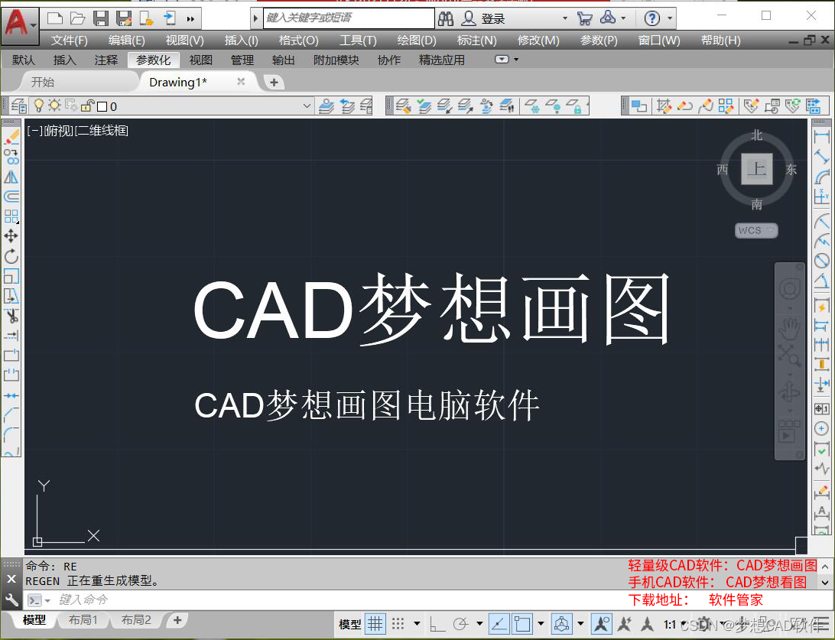Toggle object snap tracking in status bar

tap(499, 623)
